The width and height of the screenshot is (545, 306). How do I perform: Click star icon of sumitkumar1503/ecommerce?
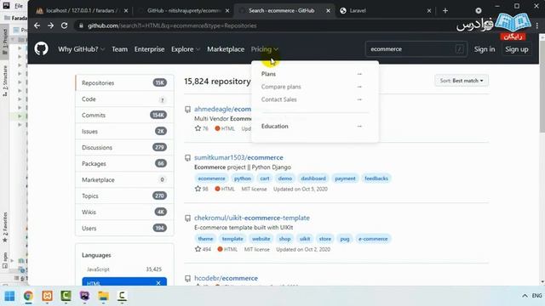tap(198, 189)
